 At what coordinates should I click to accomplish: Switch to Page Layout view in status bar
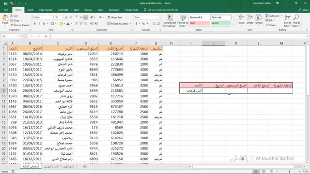pos(263,172)
